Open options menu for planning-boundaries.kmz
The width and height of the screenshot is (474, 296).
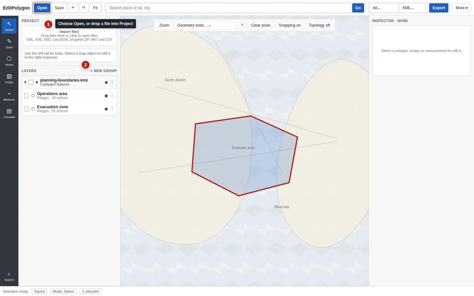click(x=112, y=83)
